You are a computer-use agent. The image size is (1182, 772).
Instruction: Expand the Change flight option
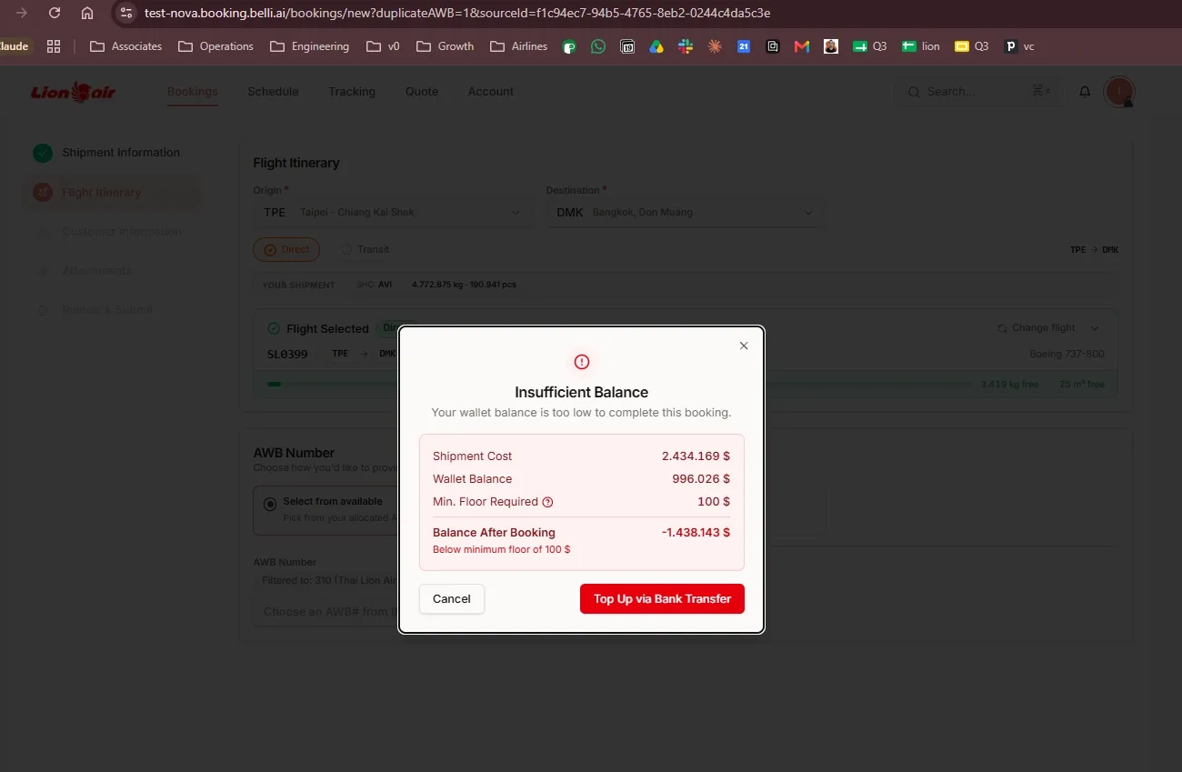point(1048,328)
